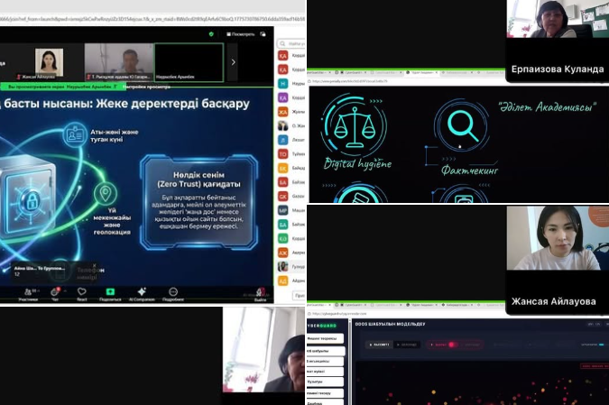Select the шабуылы sidebar item under Фишинг

click(x=325, y=351)
